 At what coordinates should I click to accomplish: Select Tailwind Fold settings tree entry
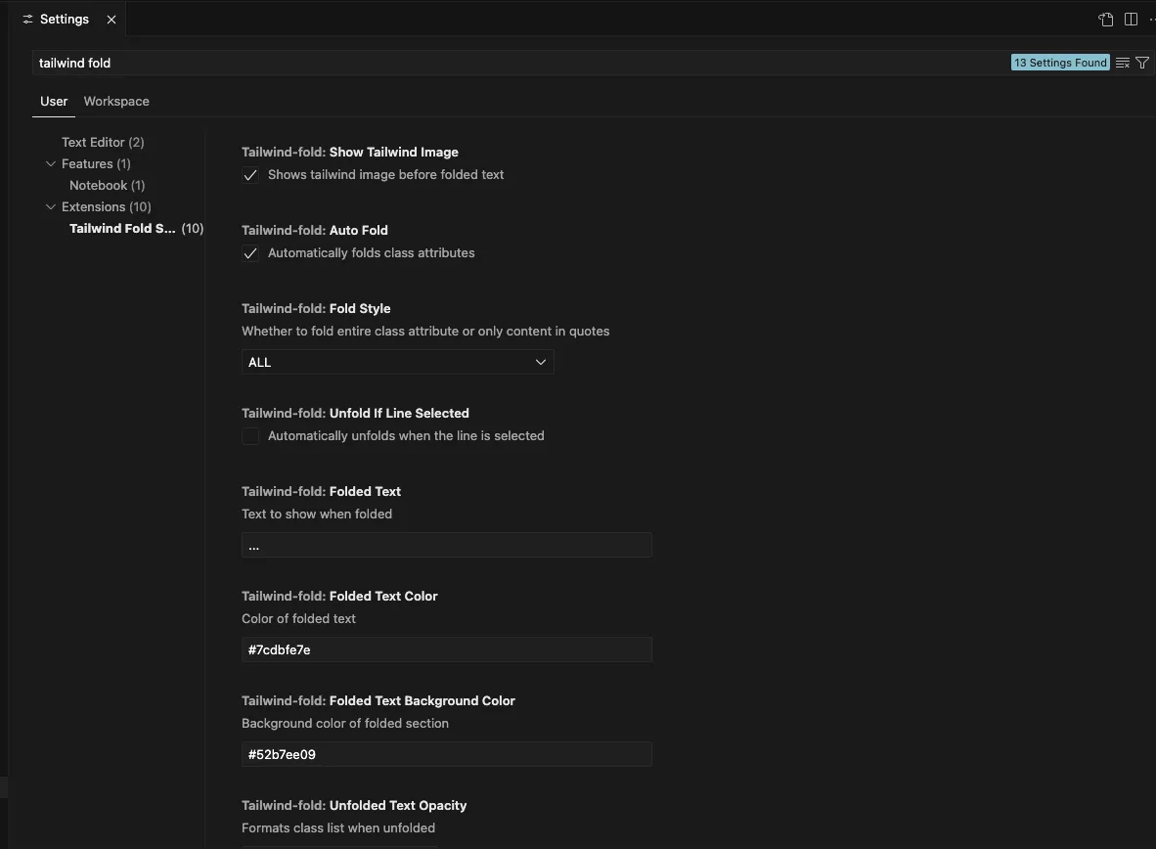click(x=136, y=228)
